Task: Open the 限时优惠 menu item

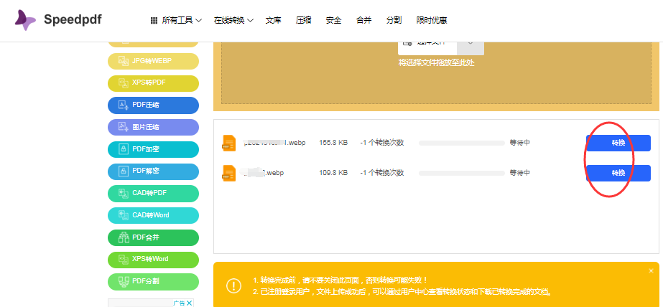Action: (x=432, y=20)
